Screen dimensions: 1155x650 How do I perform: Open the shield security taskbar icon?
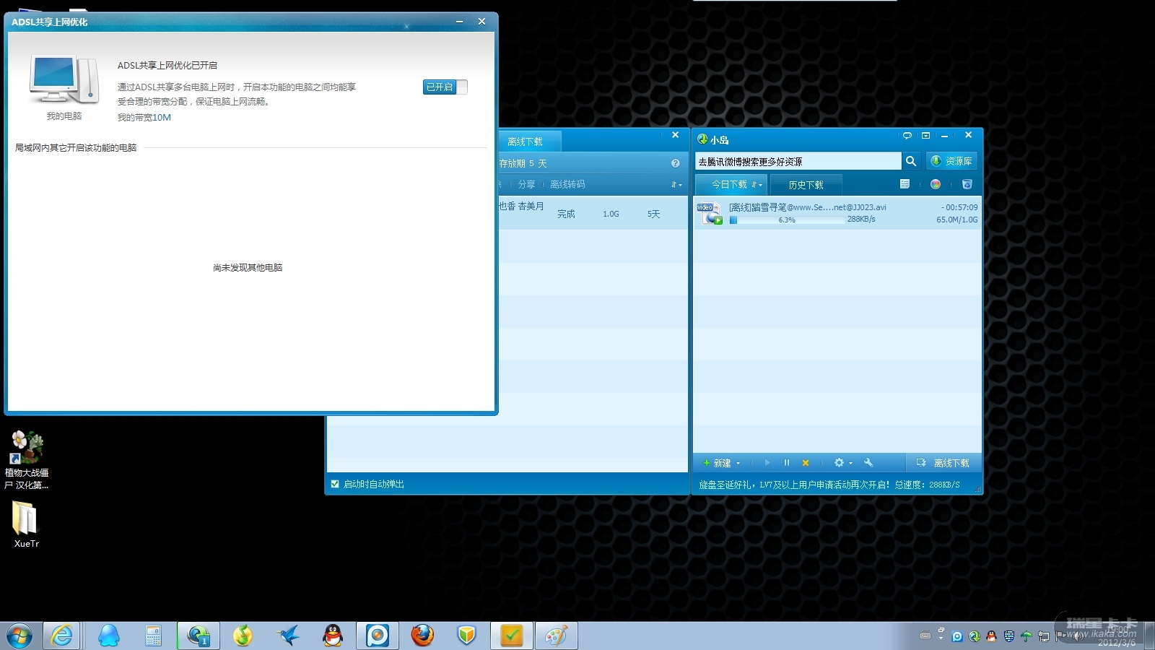(467, 636)
